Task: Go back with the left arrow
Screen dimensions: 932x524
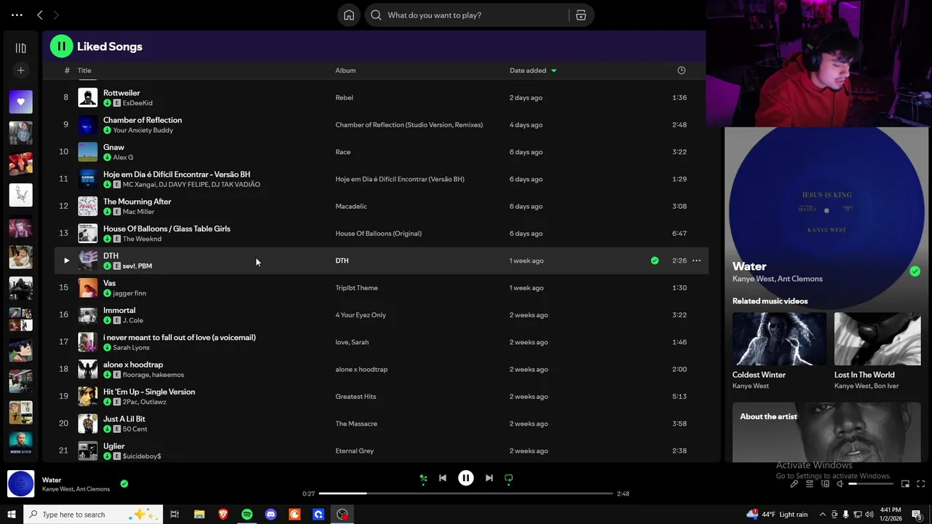Action: click(x=40, y=15)
